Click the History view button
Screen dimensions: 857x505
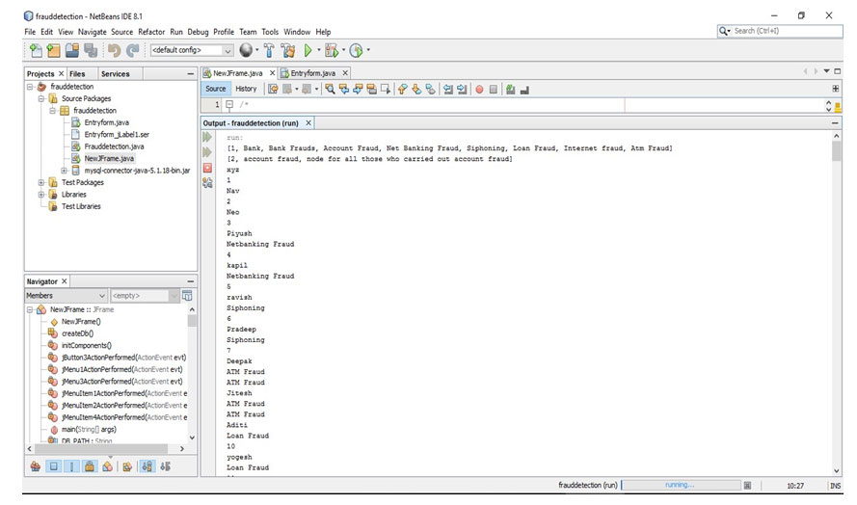(x=246, y=89)
